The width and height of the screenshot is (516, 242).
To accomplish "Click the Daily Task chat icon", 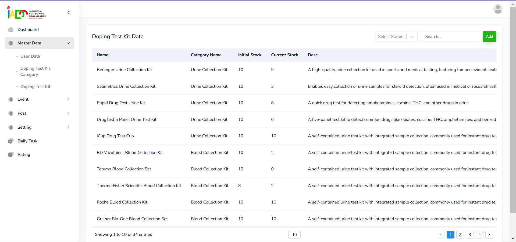I will click(x=11, y=141).
